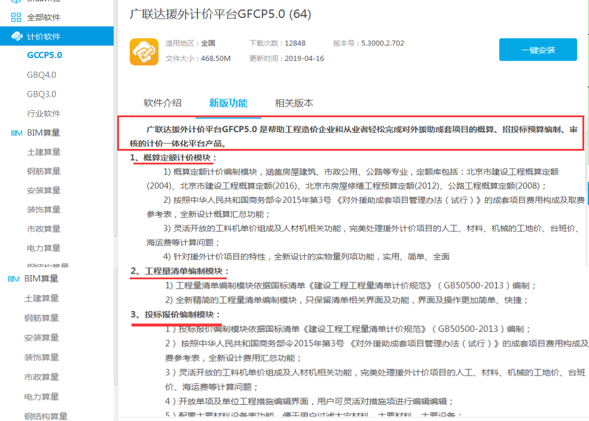Switch to the 新版功能 tab
Image resolution: width=589 pixels, height=421 pixels.
[x=228, y=103]
